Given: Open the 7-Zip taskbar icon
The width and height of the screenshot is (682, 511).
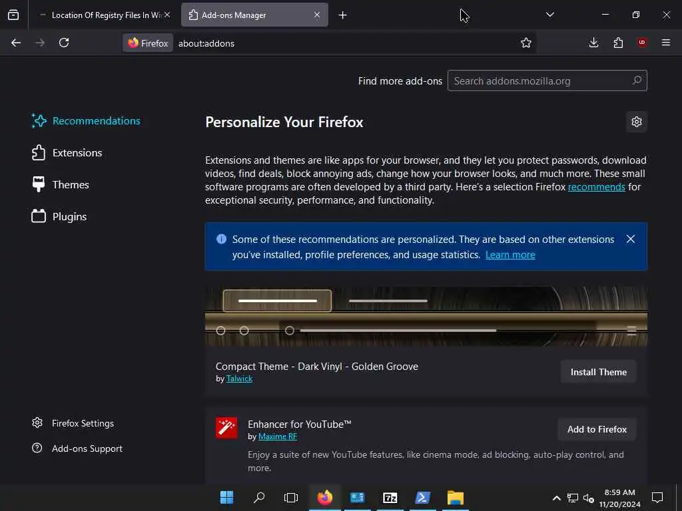Looking at the screenshot, I should pyautogui.click(x=390, y=498).
